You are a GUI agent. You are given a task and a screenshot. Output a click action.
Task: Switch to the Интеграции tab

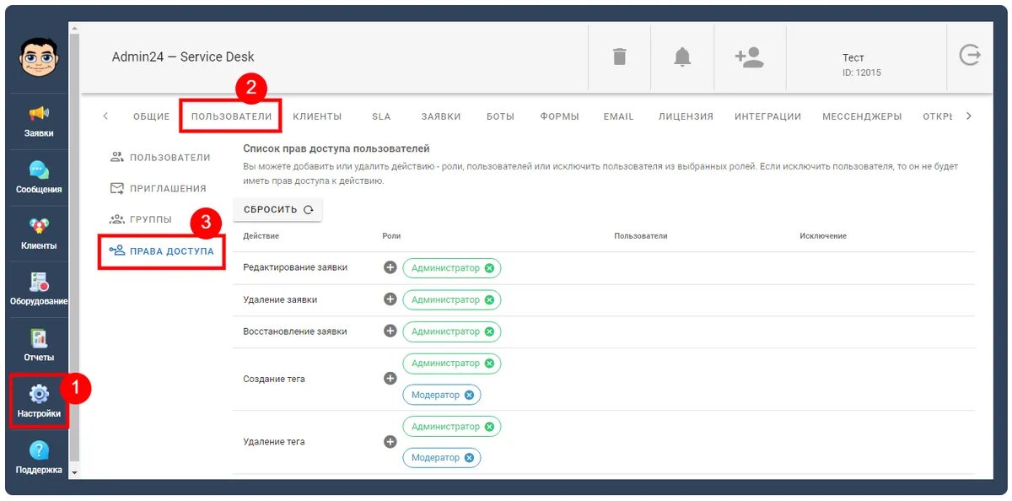click(x=767, y=116)
